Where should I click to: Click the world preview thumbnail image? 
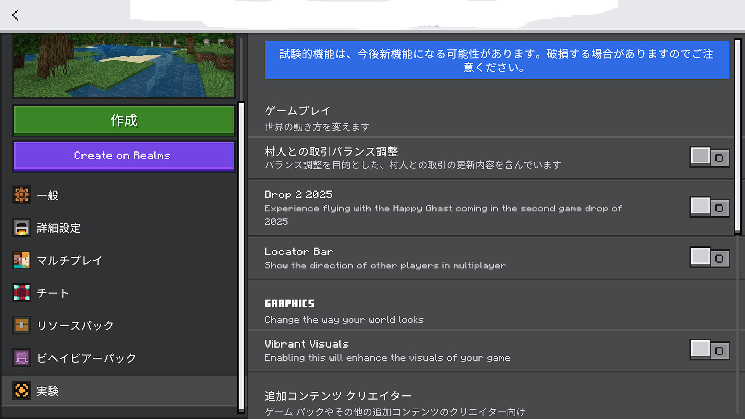(x=124, y=65)
